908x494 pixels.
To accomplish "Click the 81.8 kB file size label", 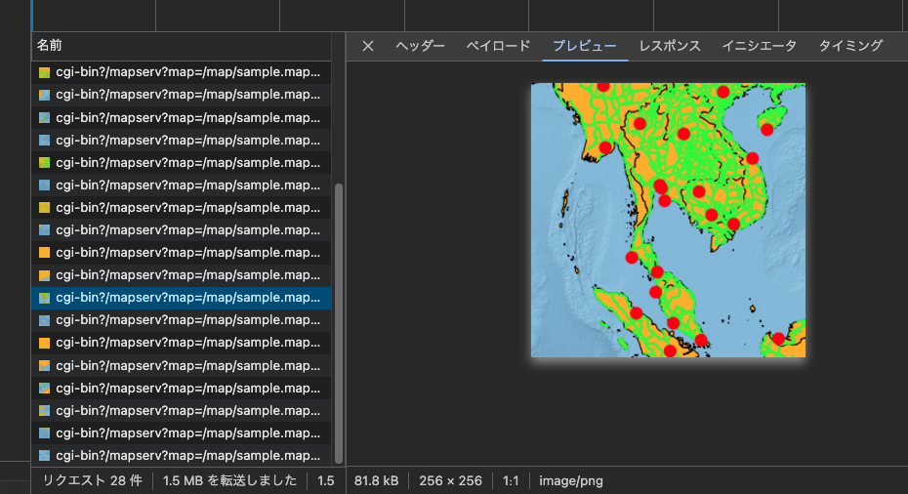I will pyautogui.click(x=376, y=480).
